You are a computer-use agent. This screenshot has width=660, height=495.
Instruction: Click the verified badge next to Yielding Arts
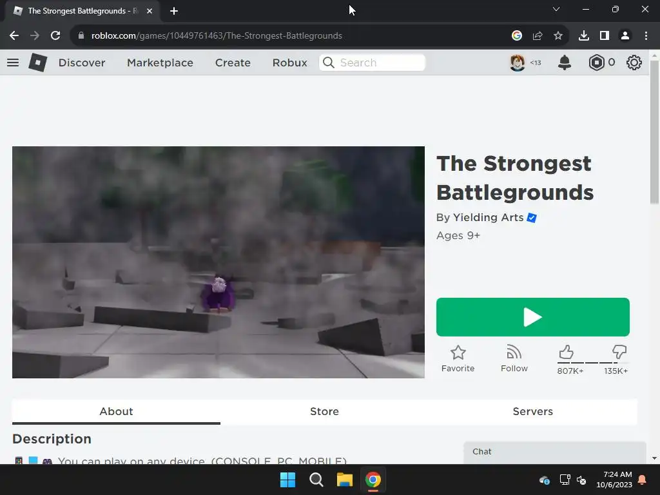pos(532,218)
